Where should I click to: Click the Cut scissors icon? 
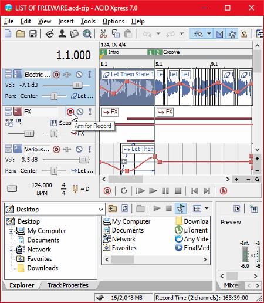(x=103, y=33)
